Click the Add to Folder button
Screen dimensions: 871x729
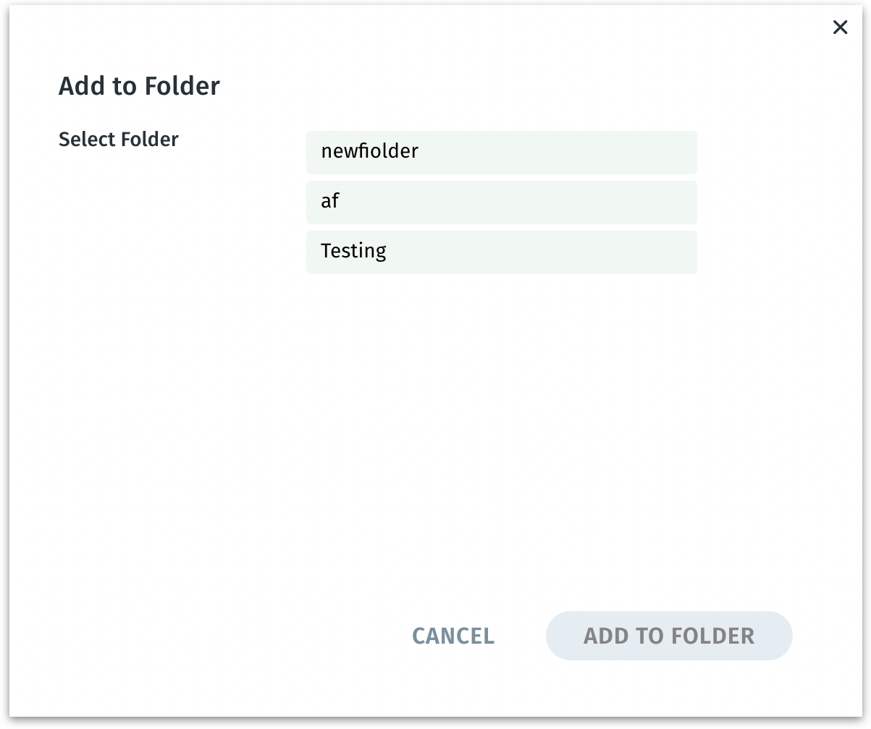tap(669, 636)
